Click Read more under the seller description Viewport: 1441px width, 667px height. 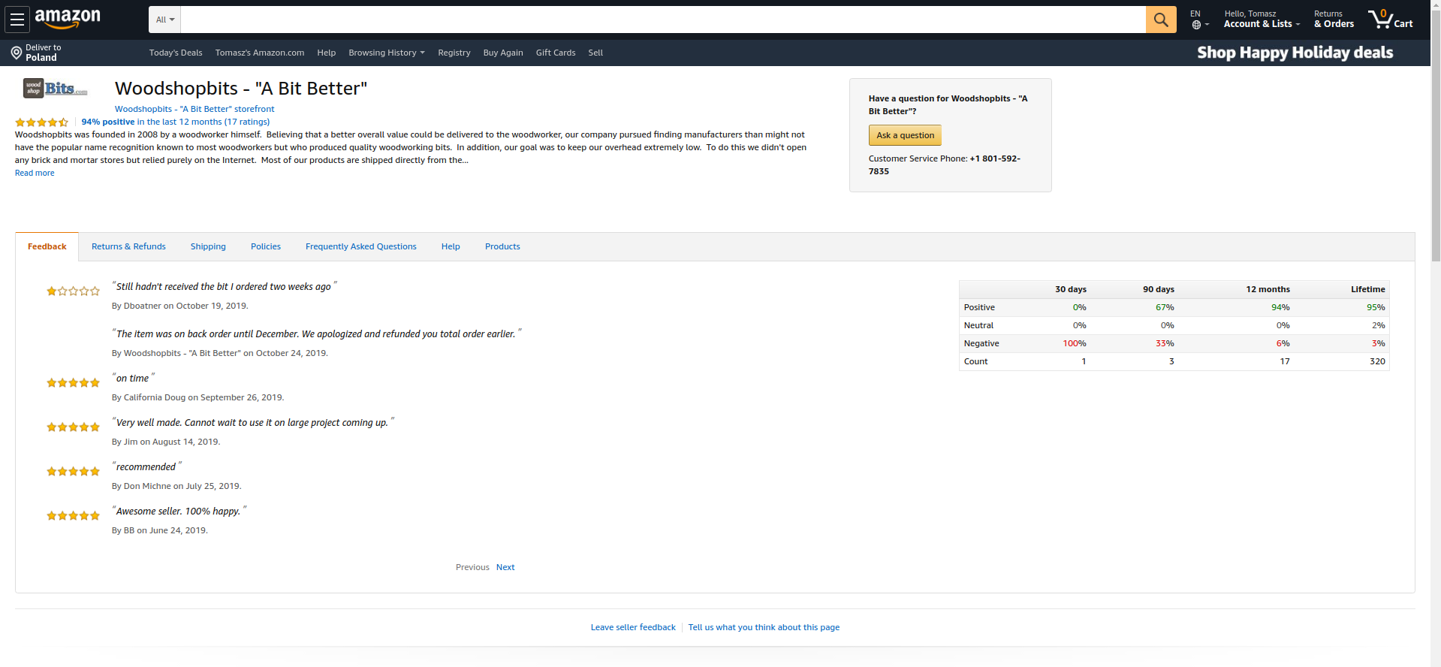tap(35, 173)
